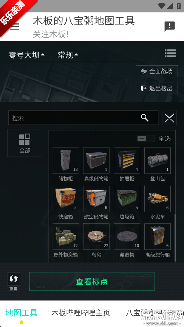Click the search magnifier icon
Viewport: 184px width, 327px height.
(x=145, y=118)
